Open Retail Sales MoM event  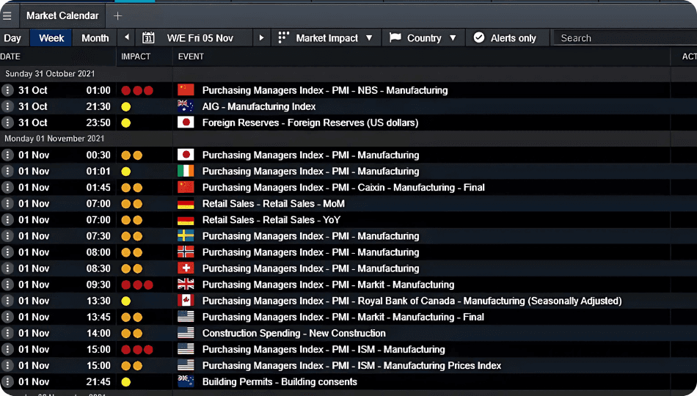pyautogui.click(x=273, y=203)
